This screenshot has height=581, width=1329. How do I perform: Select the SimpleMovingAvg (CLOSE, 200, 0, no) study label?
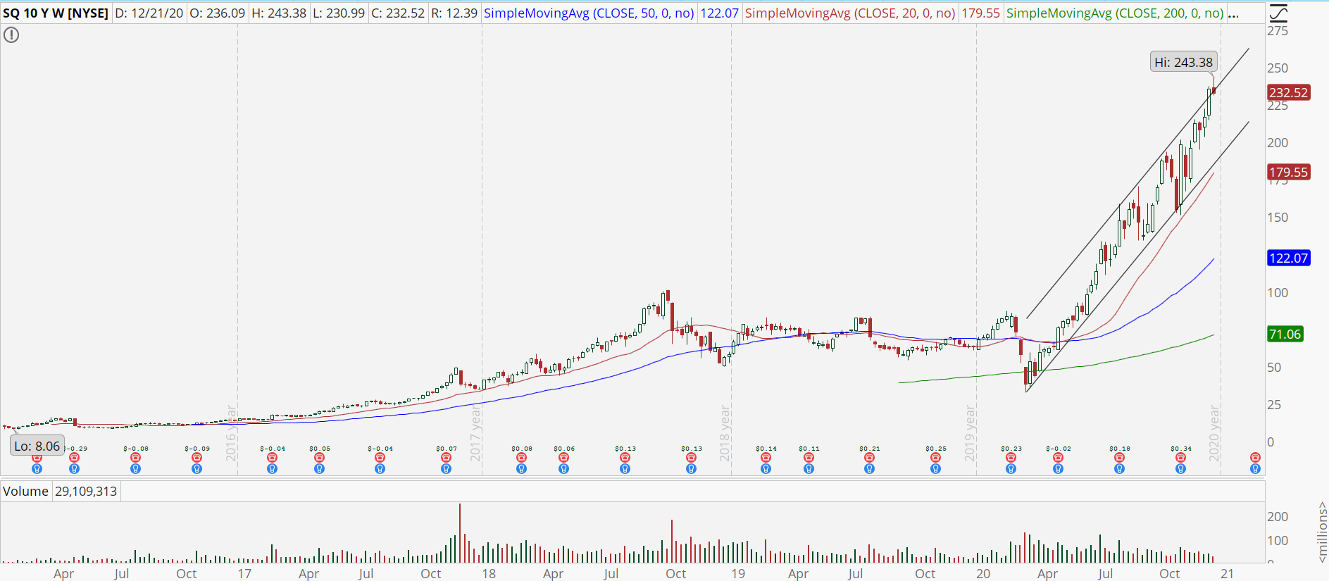click(x=1115, y=13)
